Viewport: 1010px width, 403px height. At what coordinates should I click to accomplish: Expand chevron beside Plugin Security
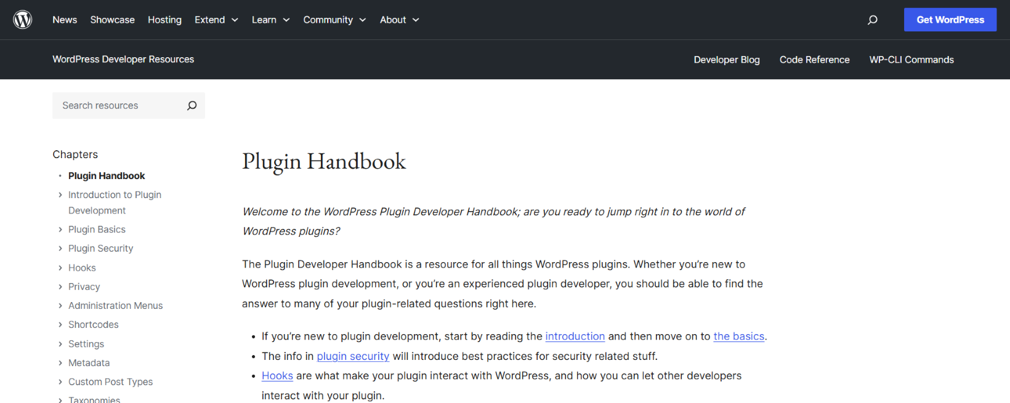(60, 249)
